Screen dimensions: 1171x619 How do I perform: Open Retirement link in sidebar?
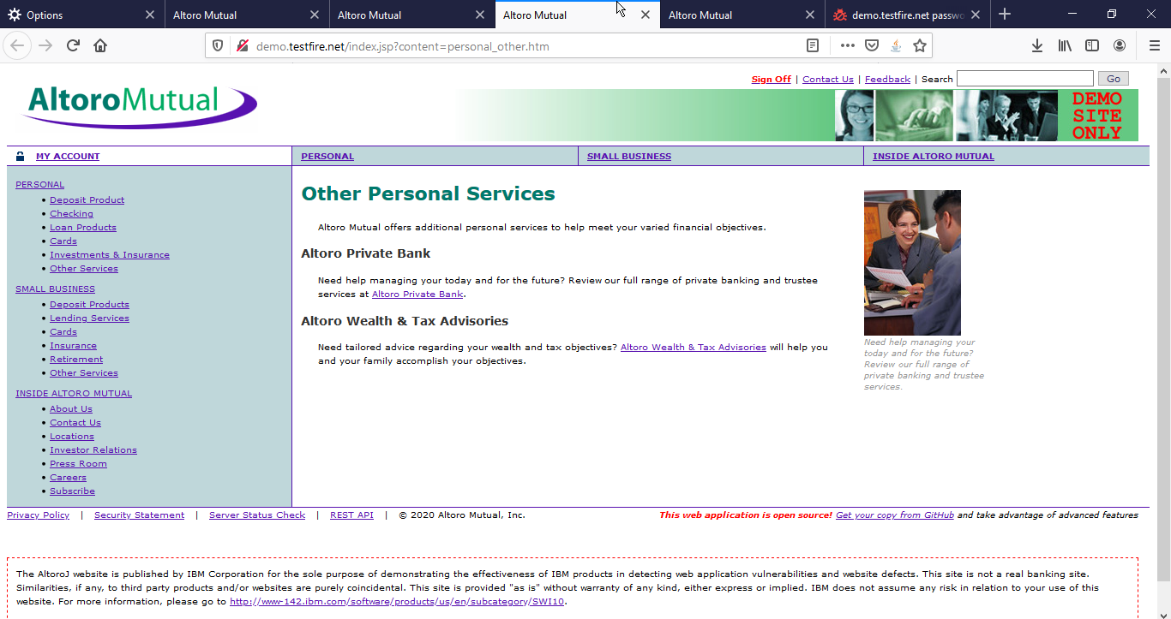coord(76,359)
